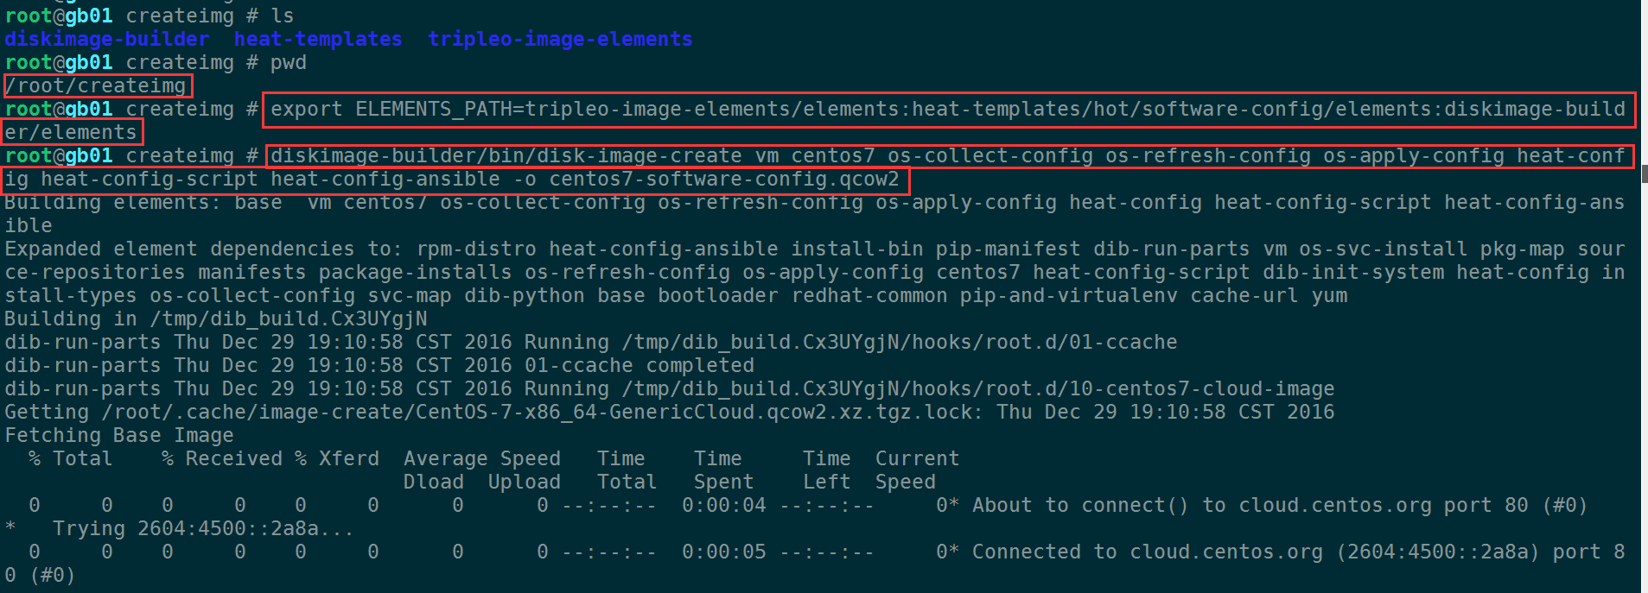Click the CentOS-7-x86_64-GenericCloud lock file path
The height and width of the screenshot is (593, 1648).
tap(542, 412)
